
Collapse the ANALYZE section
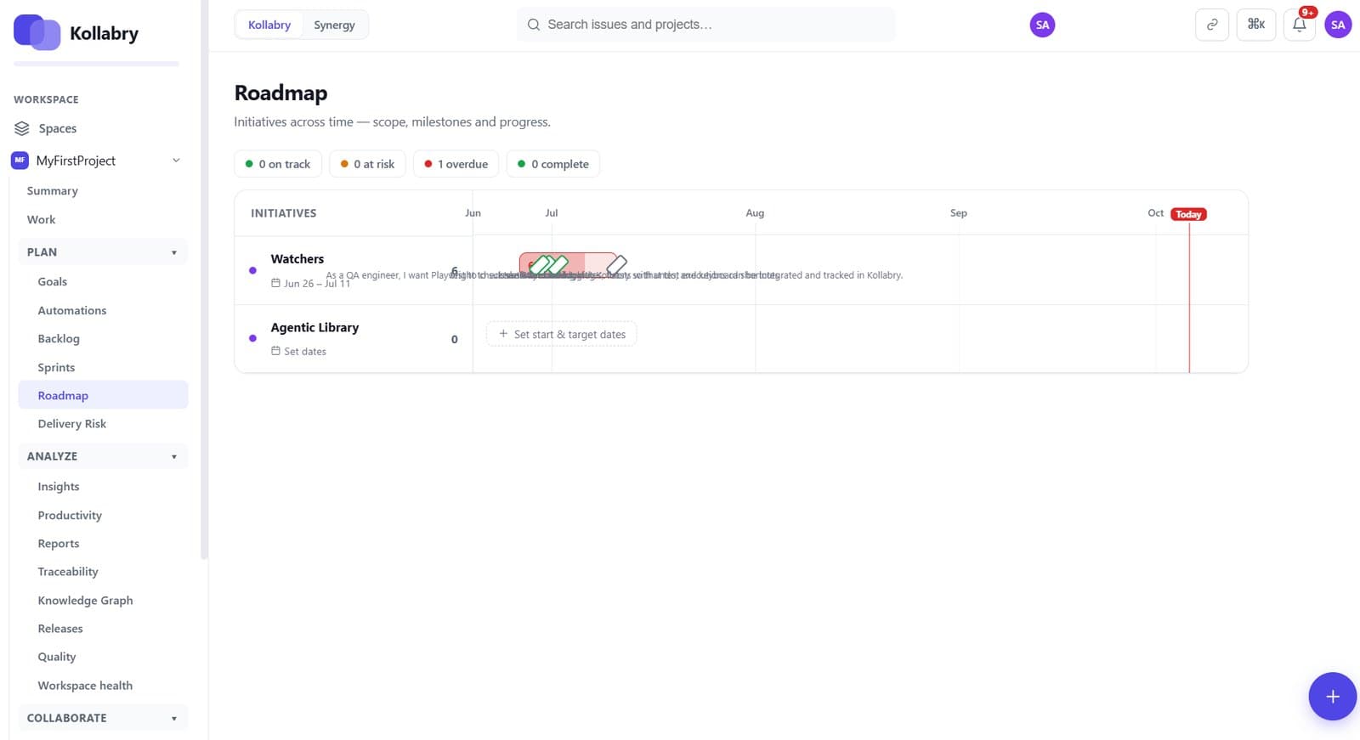(102, 456)
